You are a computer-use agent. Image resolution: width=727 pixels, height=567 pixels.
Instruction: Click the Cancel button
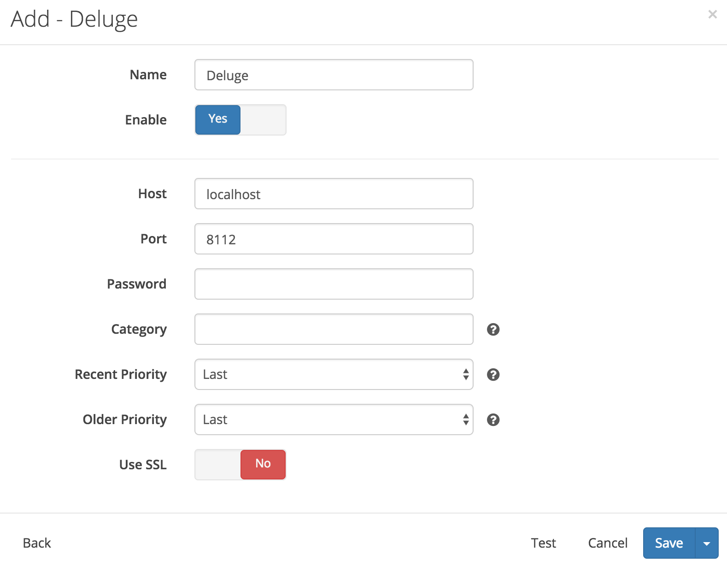point(608,543)
